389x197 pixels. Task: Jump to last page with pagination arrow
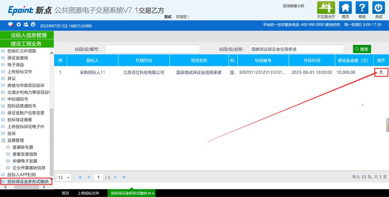(124, 177)
